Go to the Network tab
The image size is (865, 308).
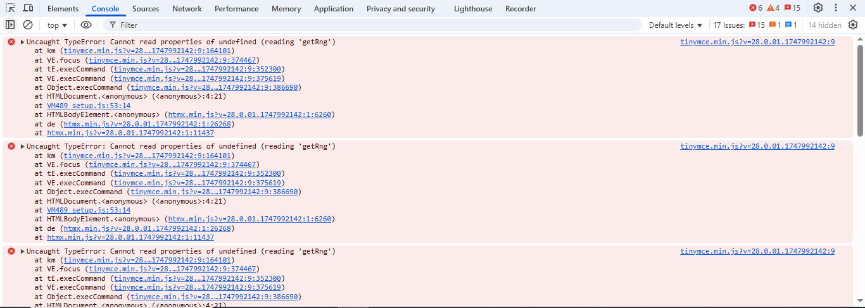coord(187,9)
